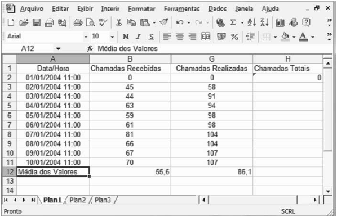Copy the selection with the Copy icon
337x217 pixels.
coord(131,22)
